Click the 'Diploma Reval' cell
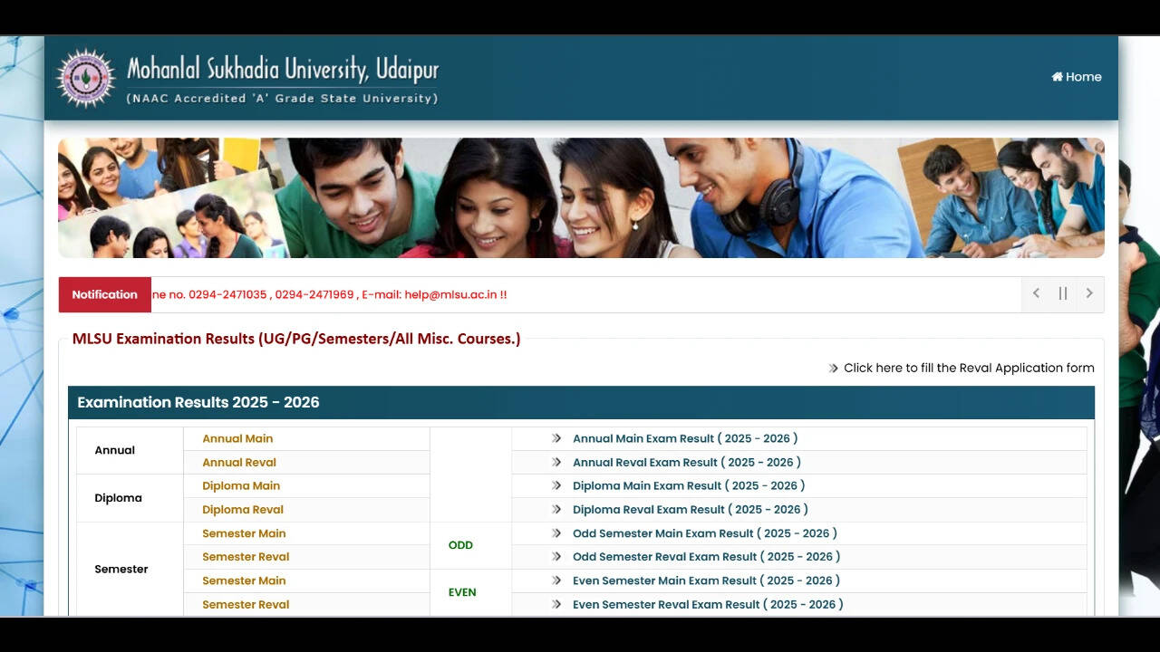The height and width of the screenshot is (652, 1160). [306, 509]
